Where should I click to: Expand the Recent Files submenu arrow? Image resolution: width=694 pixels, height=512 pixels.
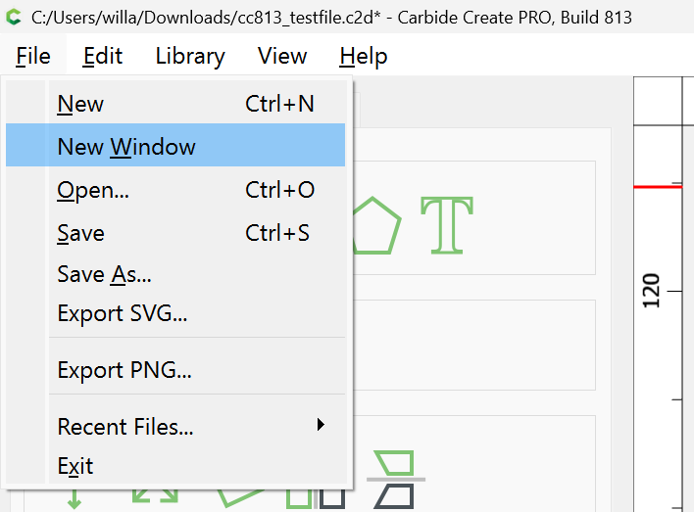click(x=321, y=425)
